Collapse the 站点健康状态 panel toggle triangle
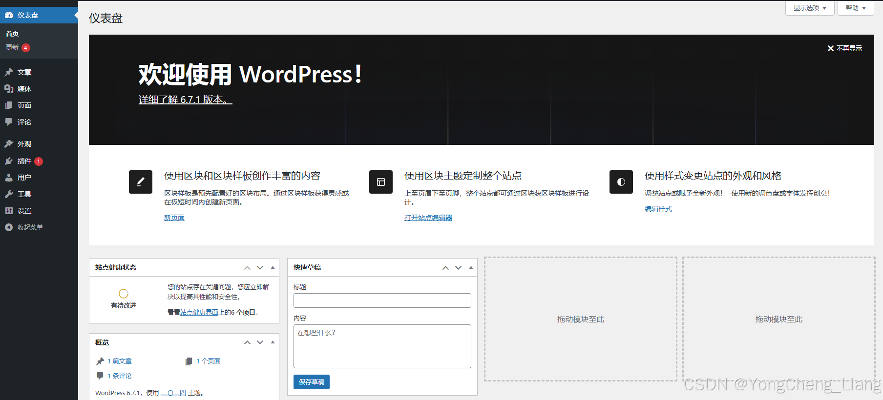The width and height of the screenshot is (883, 400). coord(273,267)
